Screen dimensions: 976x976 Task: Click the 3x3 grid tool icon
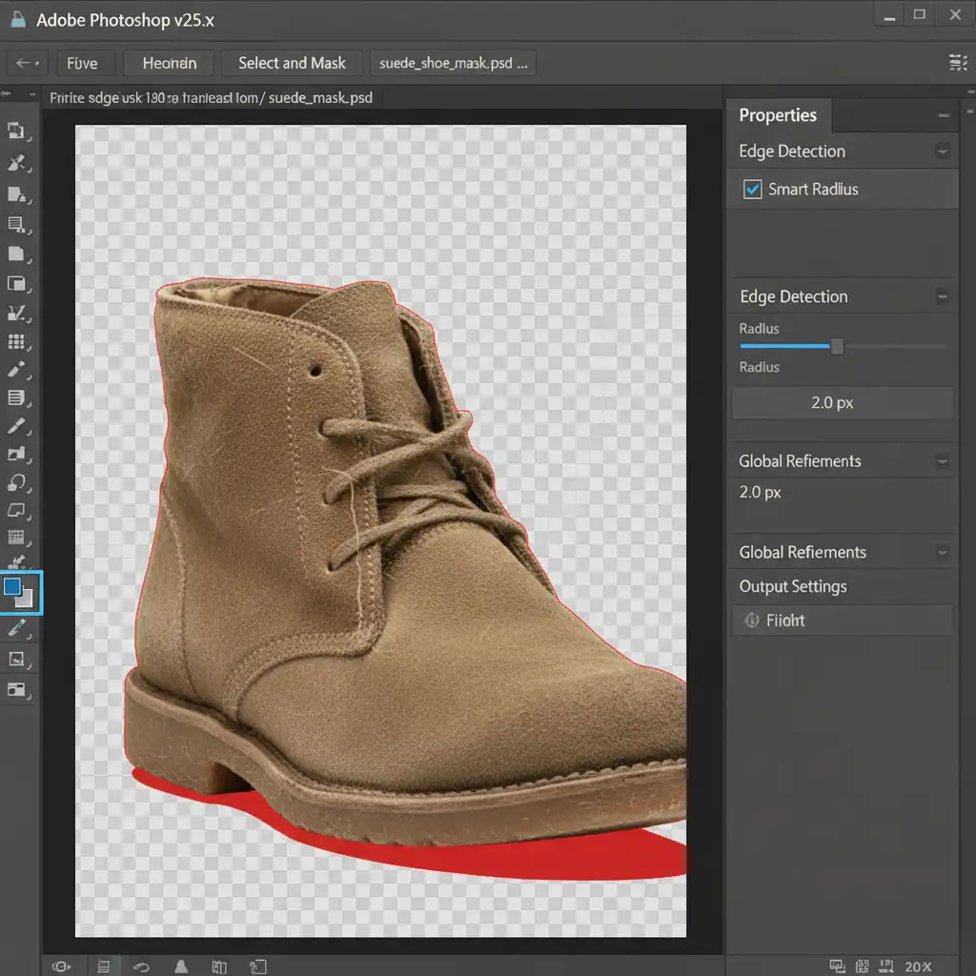[x=16, y=341]
